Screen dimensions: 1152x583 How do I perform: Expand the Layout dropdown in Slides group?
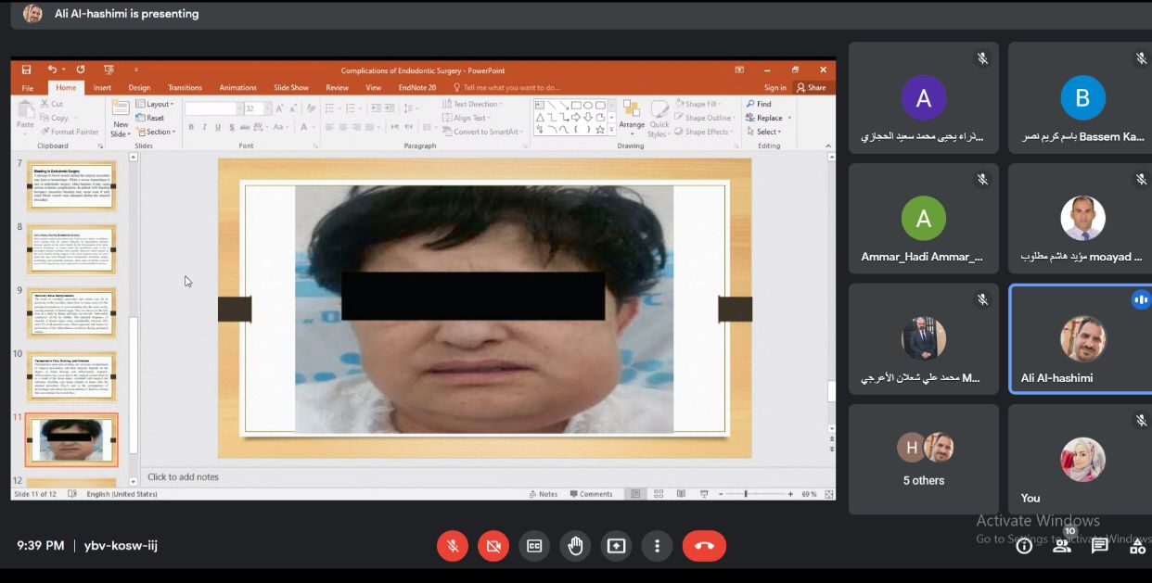[159, 104]
